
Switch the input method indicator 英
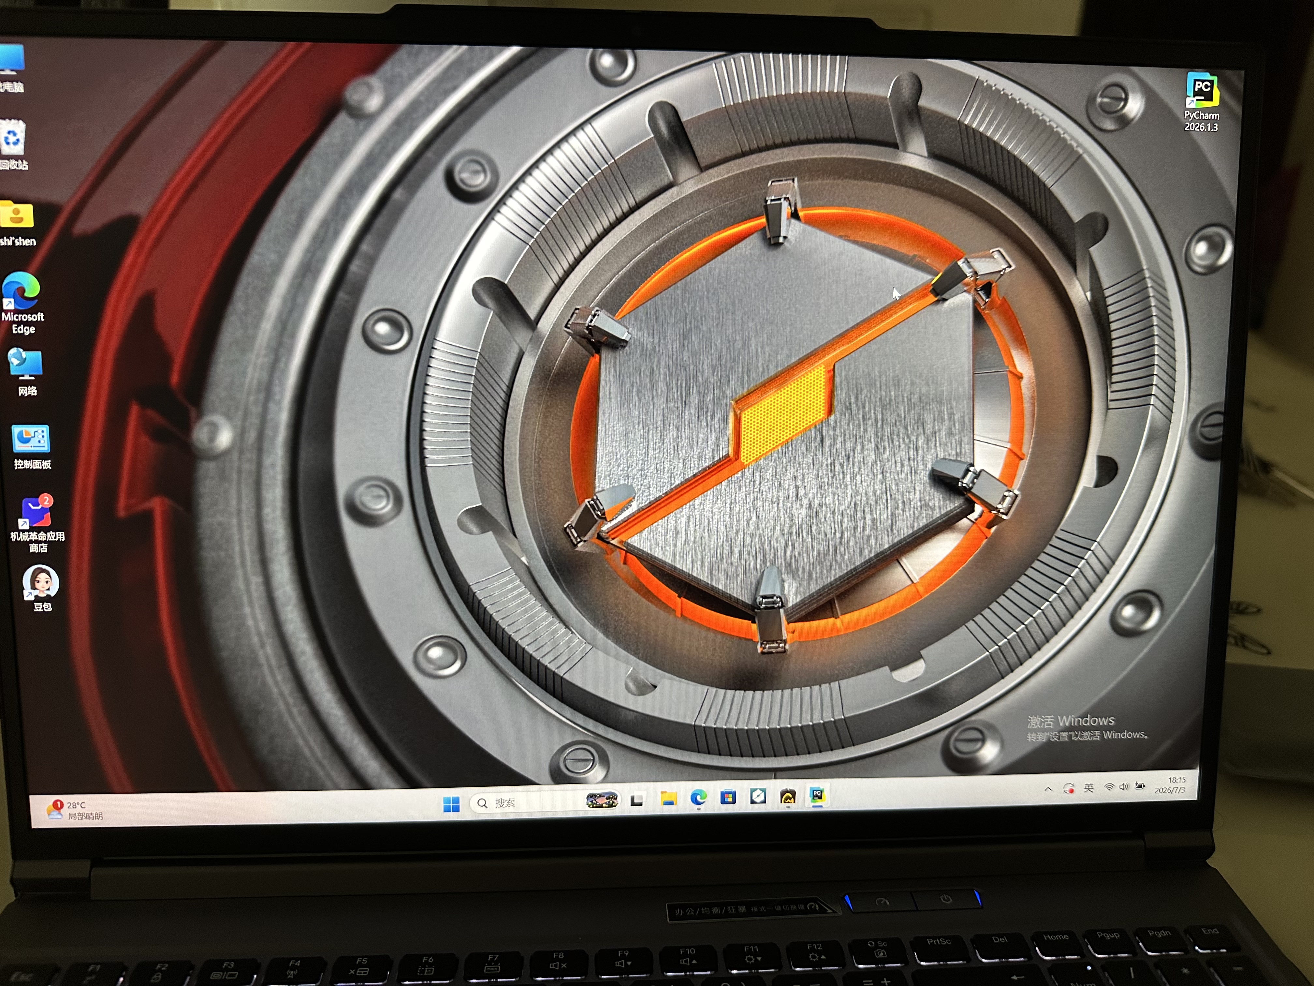coord(1089,787)
